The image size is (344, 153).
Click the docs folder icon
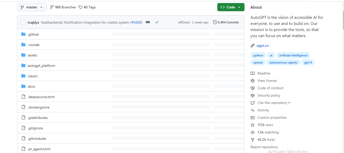point(23,86)
